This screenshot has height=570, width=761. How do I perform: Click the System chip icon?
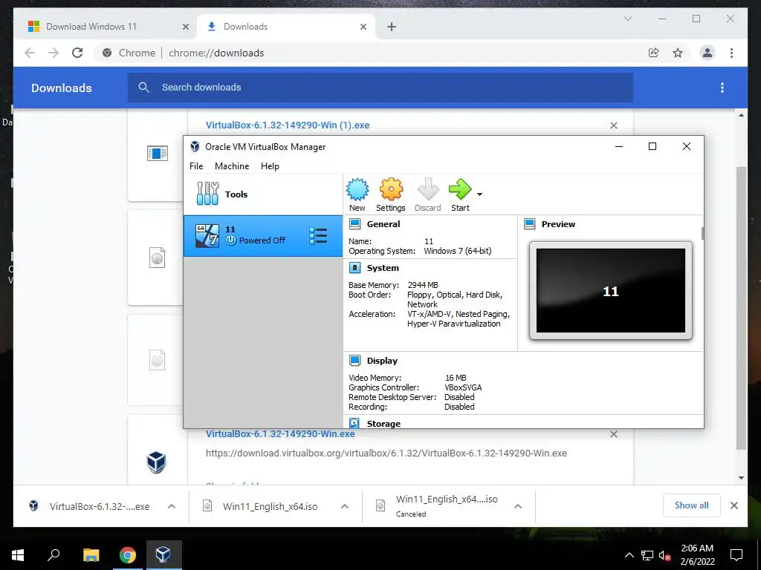click(x=354, y=268)
